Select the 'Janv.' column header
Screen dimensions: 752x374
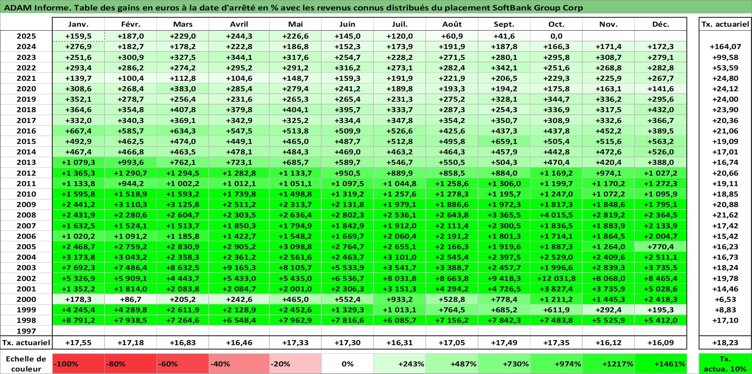[79, 24]
